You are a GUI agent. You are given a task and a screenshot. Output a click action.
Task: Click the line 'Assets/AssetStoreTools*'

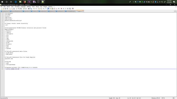click(x=13, y=21)
